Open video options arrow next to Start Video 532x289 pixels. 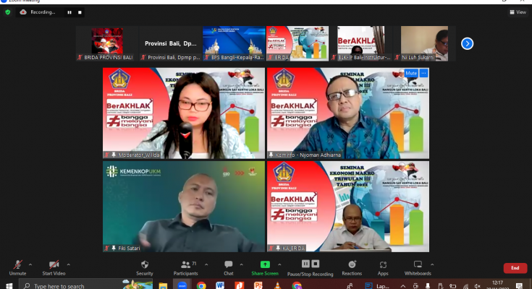pos(69,264)
